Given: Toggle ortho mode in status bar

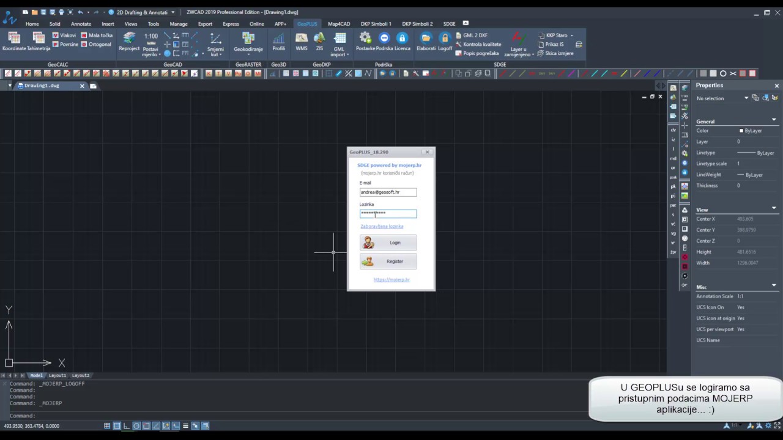Looking at the screenshot, I should 127,425.
